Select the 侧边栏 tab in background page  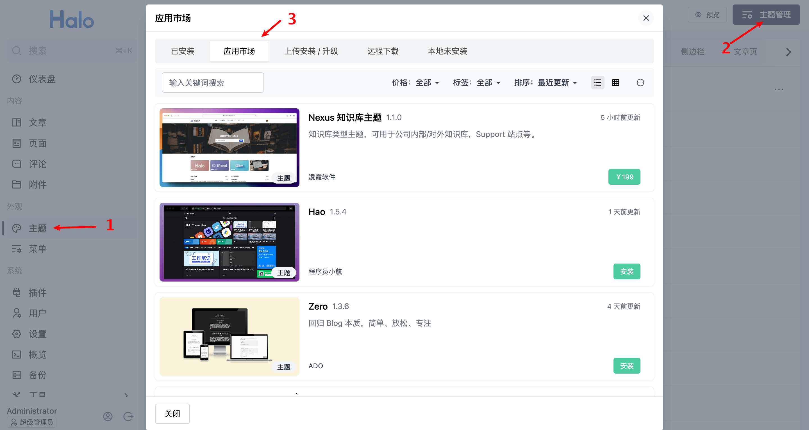692,51
